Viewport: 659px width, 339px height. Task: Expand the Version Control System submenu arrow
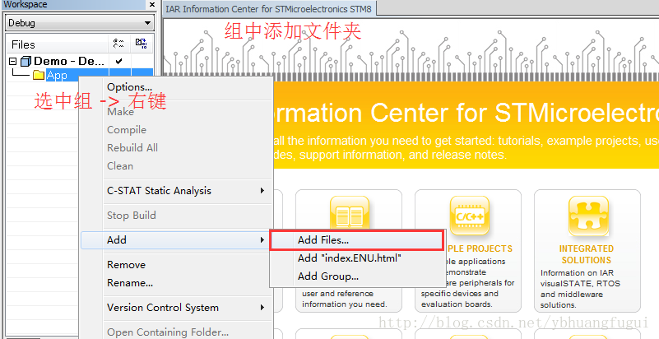point(262,308)
